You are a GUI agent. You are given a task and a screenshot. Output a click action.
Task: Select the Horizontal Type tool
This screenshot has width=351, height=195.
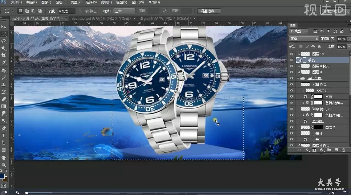pos(4,136)
